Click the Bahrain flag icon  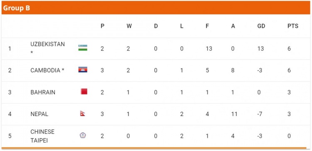84,92
